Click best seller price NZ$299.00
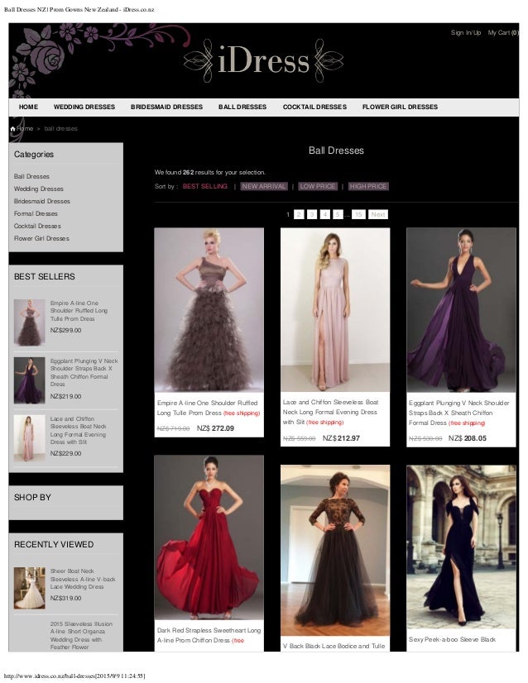The width and height of the screenshot is (528, 683). [x=65, y=330]
